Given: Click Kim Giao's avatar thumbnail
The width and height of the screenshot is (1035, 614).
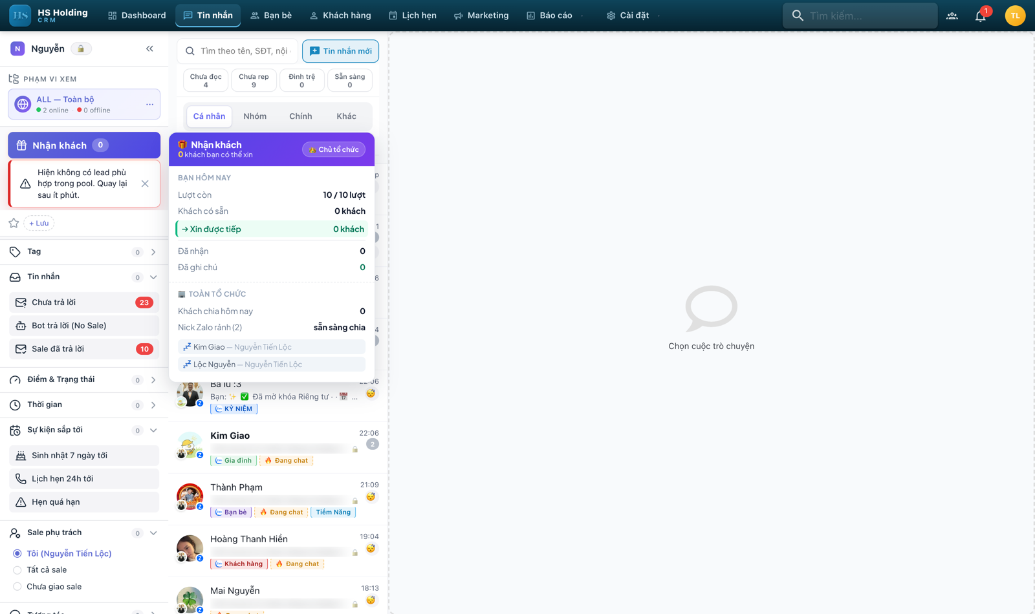Looking at the screenshot, I should click(190, 445).
